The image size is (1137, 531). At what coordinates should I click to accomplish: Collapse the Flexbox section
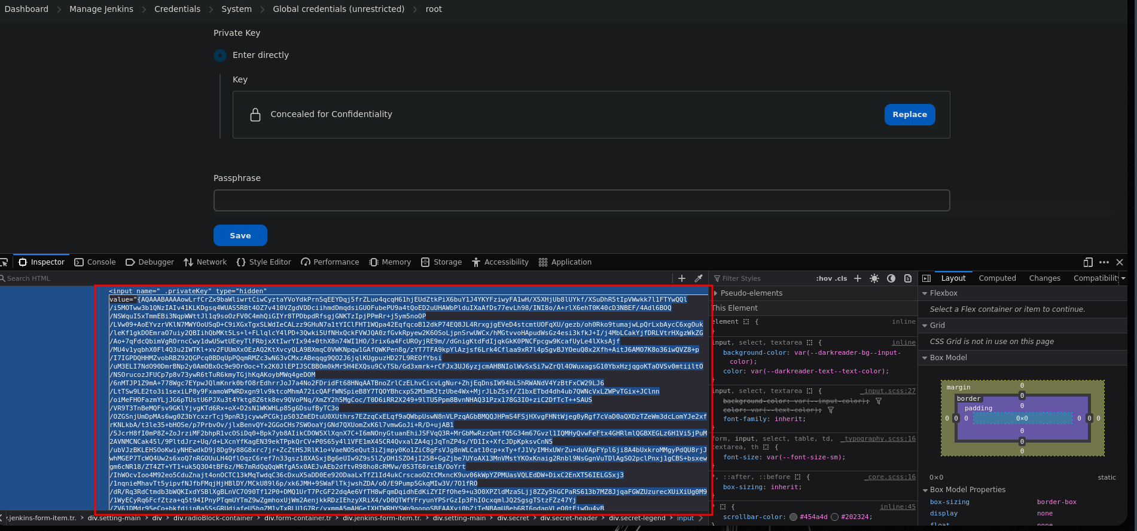point(925,293)
